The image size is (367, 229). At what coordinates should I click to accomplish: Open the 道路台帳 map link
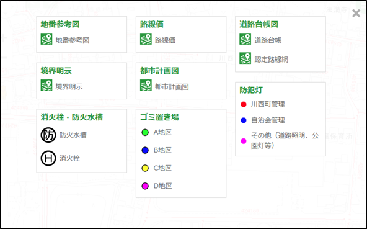(x=268, y=40)
